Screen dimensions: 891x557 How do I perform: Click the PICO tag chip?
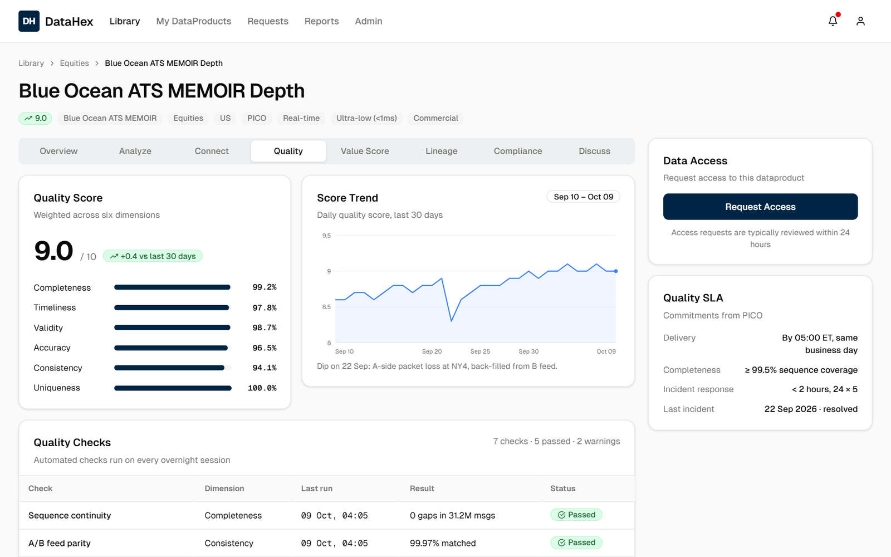tap(257, 118)
